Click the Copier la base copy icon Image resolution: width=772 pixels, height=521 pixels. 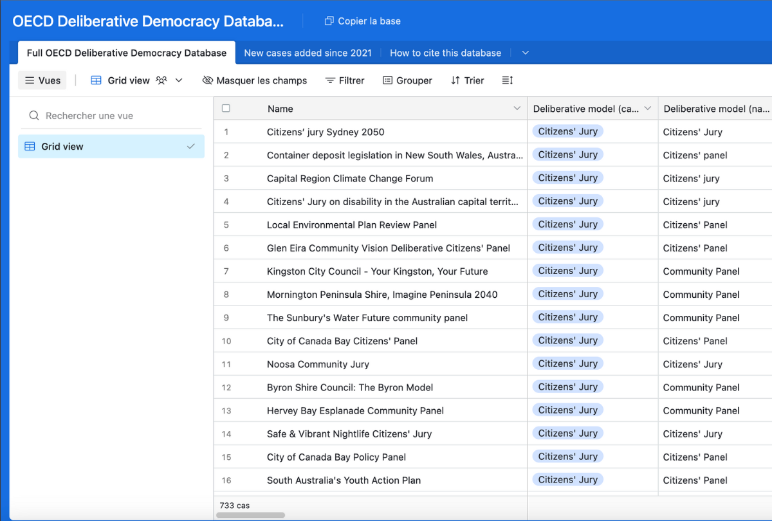(329, 21)
